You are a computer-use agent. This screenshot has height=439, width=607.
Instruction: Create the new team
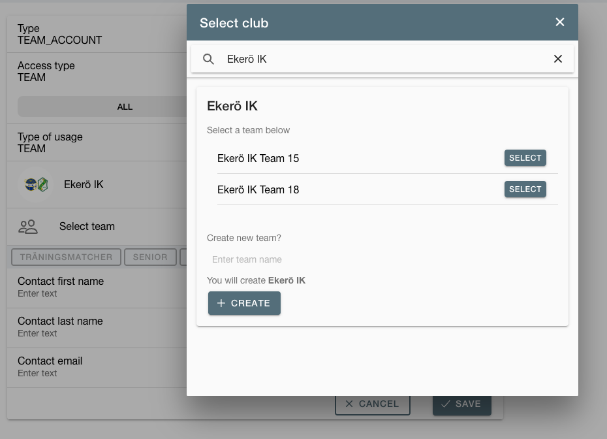(244, 303)
